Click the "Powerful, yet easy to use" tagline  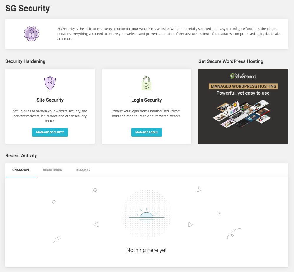pos(243,93)
